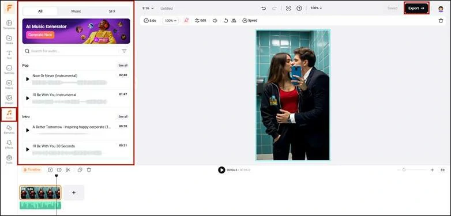This screenshot has height=216, width=451.
Task: Delete selected item using toolbar trash icon
Action: click(441, 21)
